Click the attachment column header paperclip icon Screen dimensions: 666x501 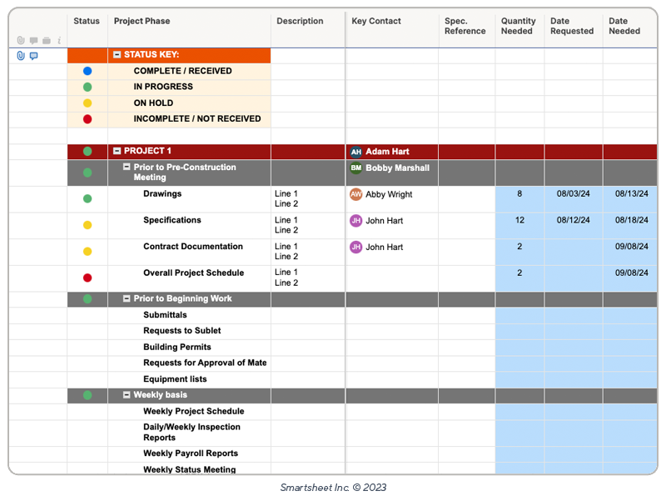(x=20, y=39)
